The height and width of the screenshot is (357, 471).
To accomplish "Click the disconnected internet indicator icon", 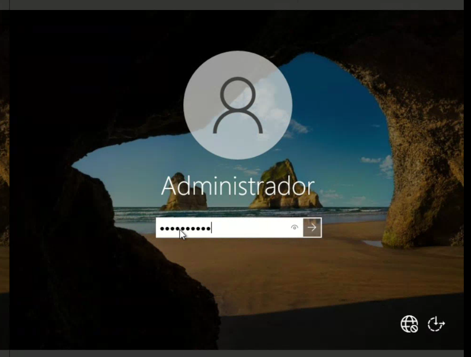I will 409,324.
